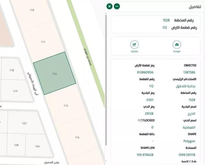Screen dimensions: 205x165
Task: Click parcel 110 at the map top
Action: pyautogui.click(x=32, y=10)
